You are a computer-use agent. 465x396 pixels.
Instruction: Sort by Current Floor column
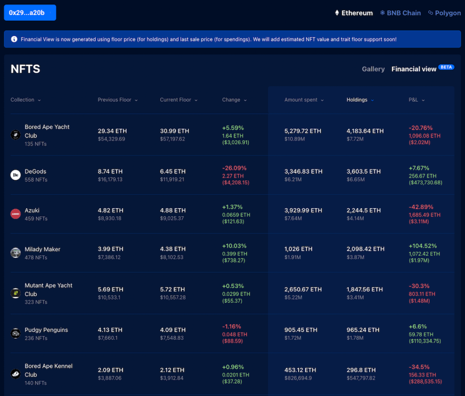179,100
